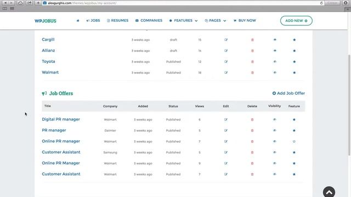The image size is (351, 197).
Task: Edit the Walmart company entry
Action: click(x=226, y=73)
